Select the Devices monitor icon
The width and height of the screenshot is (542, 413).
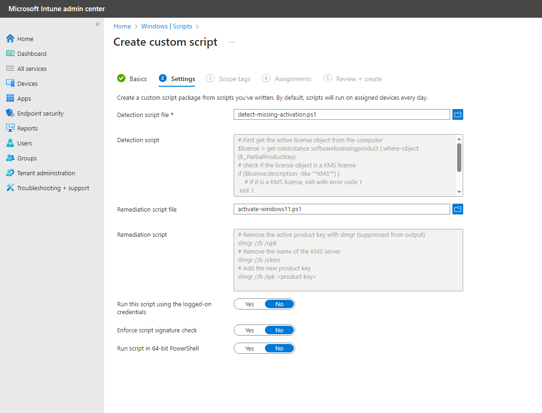click(x=10, y=83)
